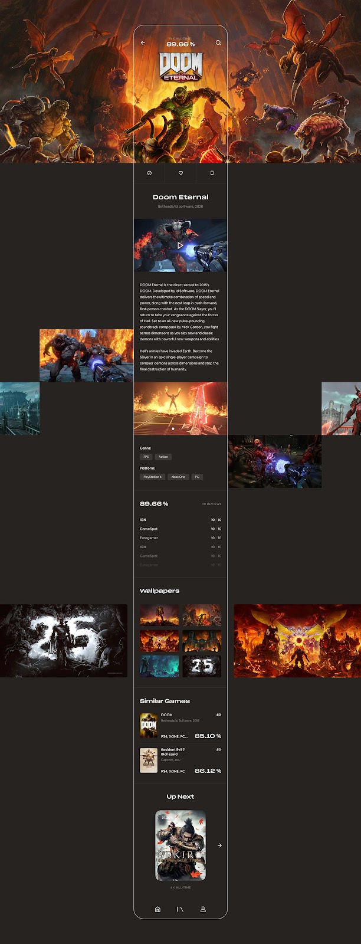Open the in-phone fire arena screenshot
Screen dimensions: 361x944
[180, 408]
